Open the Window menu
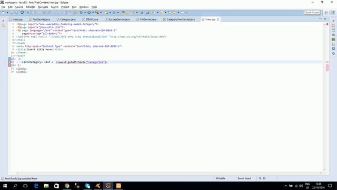 point(84,7)
